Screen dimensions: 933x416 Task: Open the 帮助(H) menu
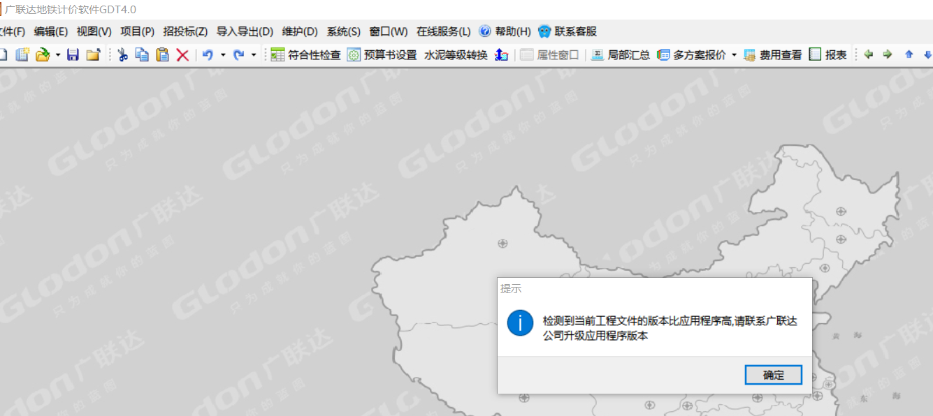(x=505, y=31)
